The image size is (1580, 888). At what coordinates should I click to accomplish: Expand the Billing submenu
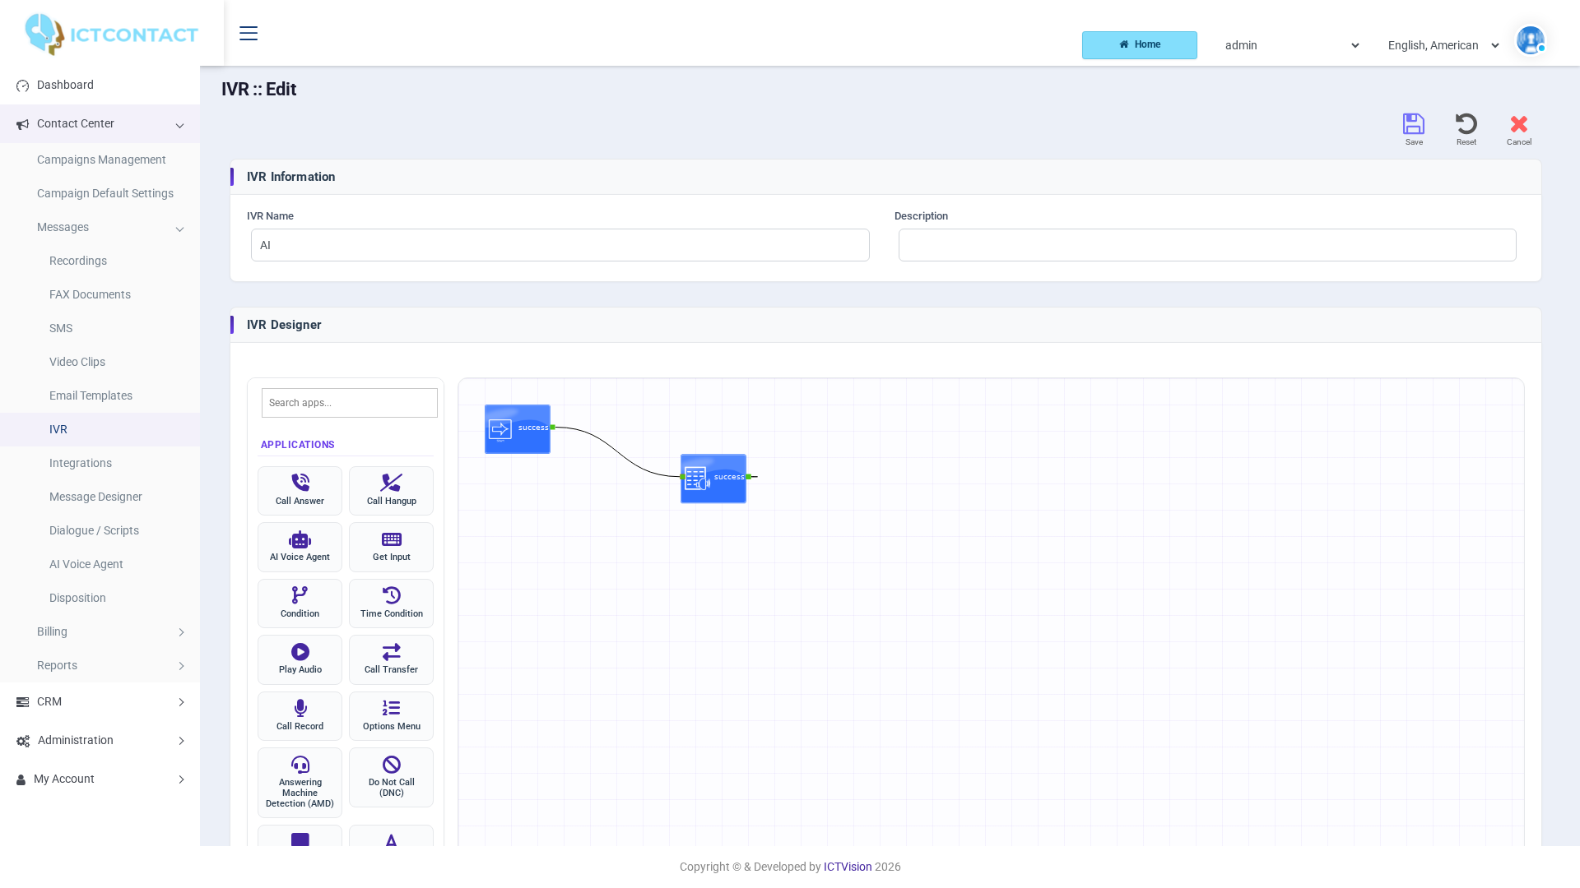point(100,632)
